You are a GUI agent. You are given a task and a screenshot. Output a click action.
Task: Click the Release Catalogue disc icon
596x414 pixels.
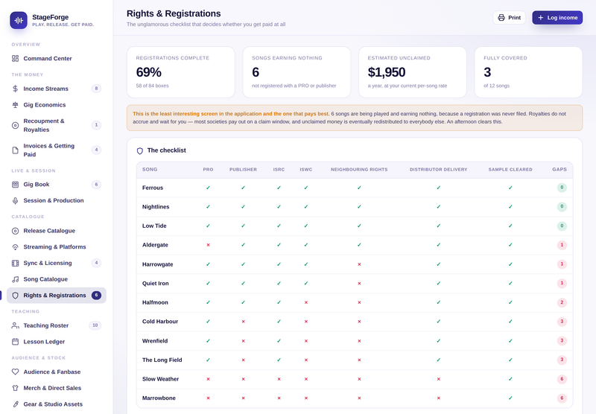[x=15, y=231]
